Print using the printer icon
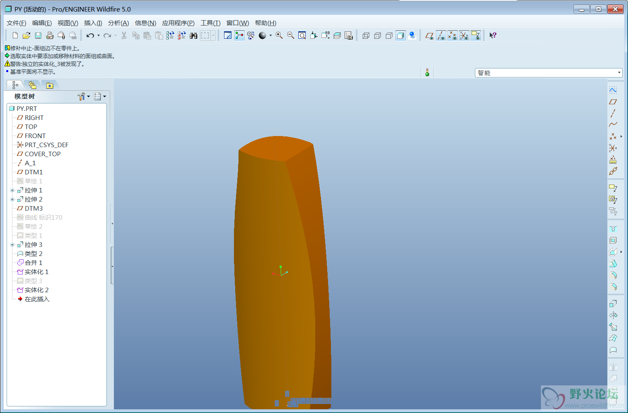The width and height of the screenshot is (628, 413). 50,35
